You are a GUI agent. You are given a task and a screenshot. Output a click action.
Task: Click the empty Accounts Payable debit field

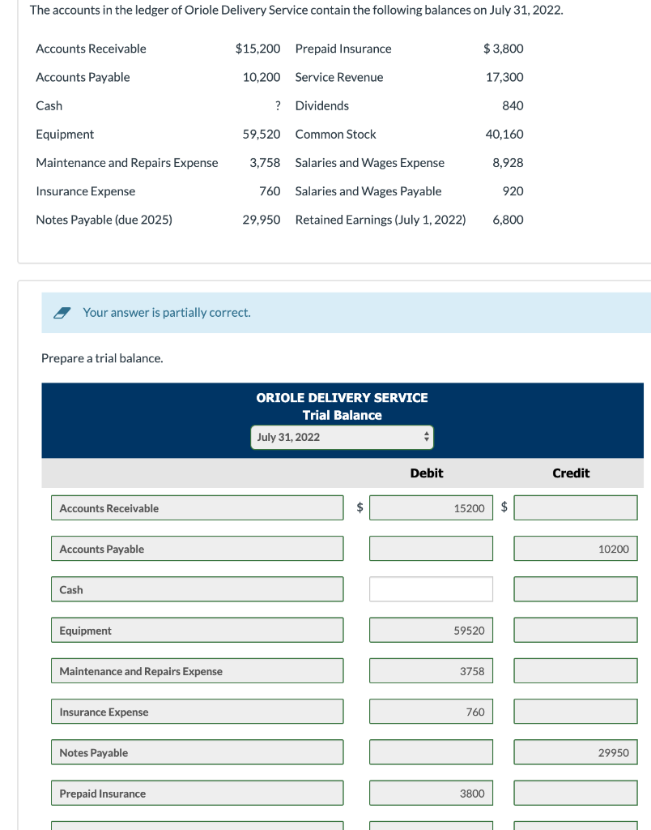(431, 548)
